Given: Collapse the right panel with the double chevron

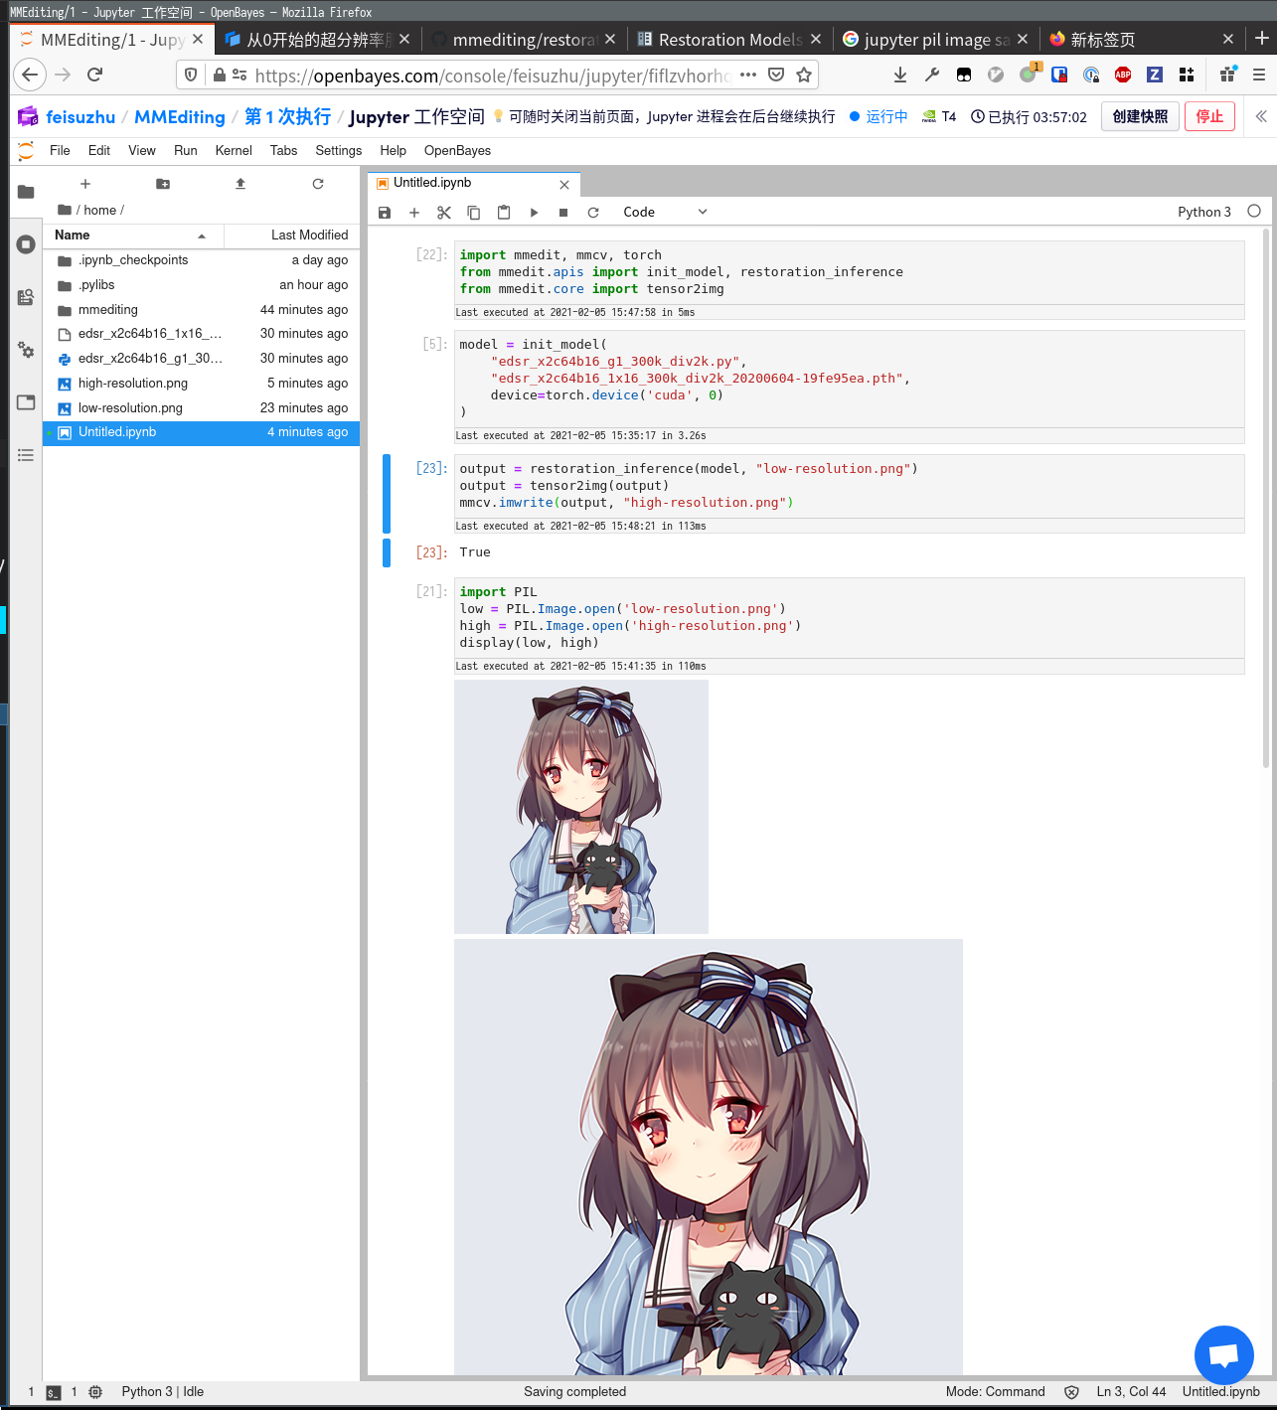Looking at the screenshot, I should pyautogui.click(x=1261, y=116).
